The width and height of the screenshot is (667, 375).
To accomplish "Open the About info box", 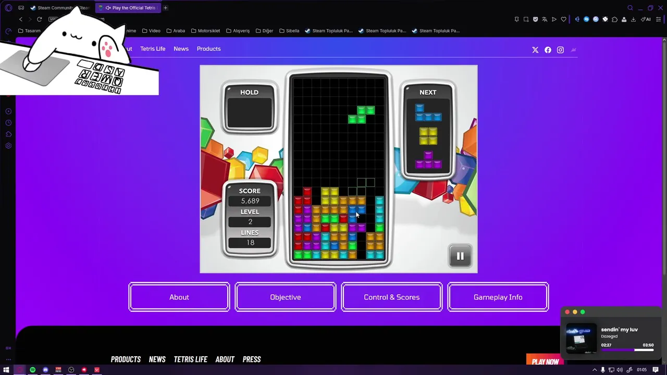I will [179, 297].
